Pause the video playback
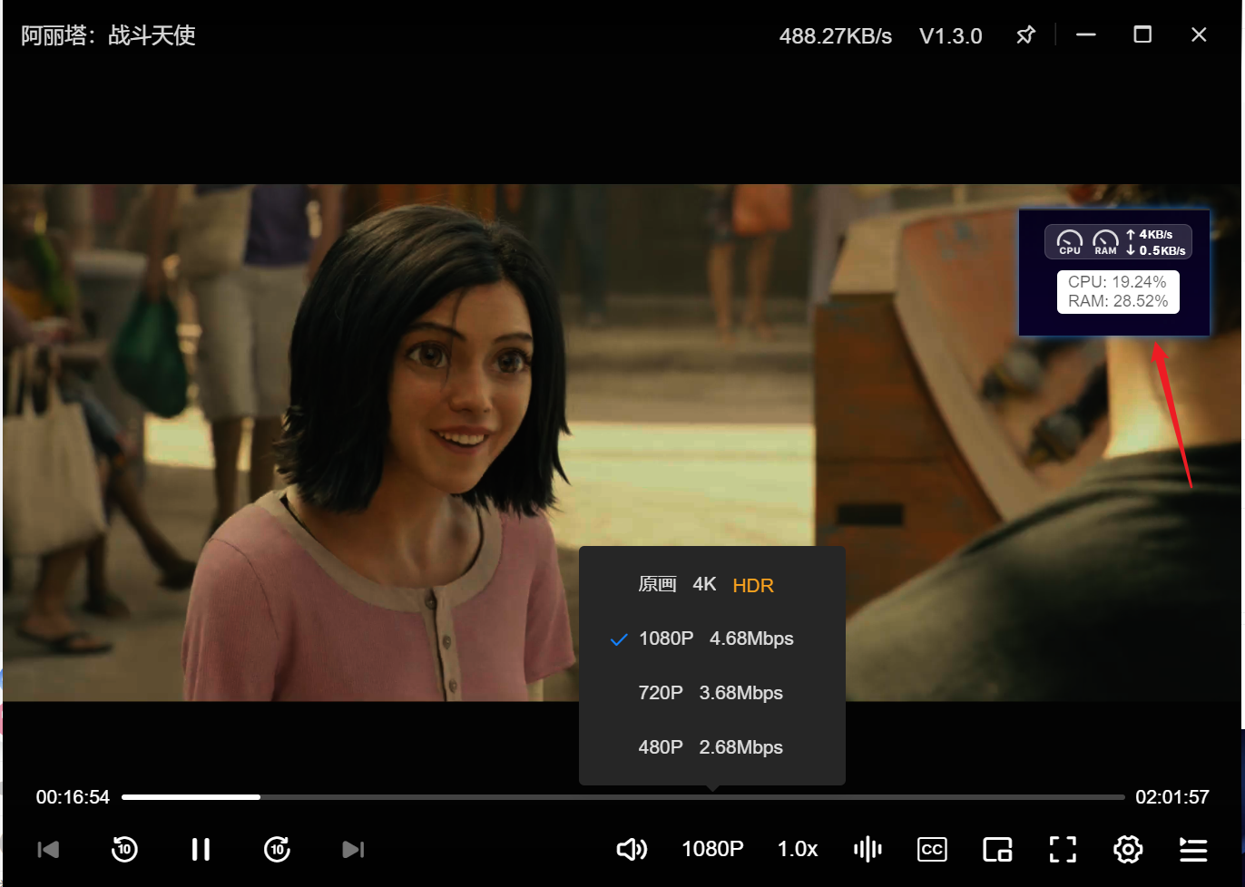The width and height of the screenshot is (1245, 887). coord(201,850)
